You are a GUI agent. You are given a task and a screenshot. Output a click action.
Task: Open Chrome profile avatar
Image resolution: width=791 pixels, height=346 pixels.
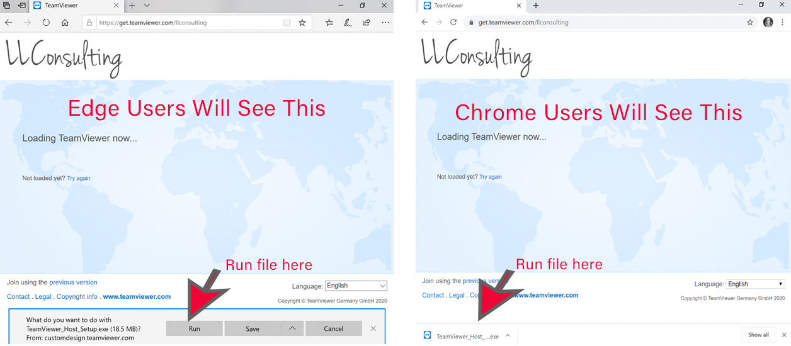pos(768,23)
